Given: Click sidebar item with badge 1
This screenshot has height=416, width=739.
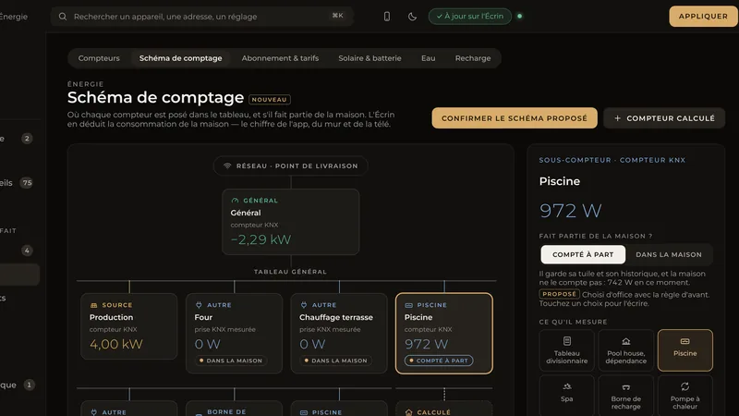Looking at the screenshot, I should pyautogui.click(x=16, y=385).
